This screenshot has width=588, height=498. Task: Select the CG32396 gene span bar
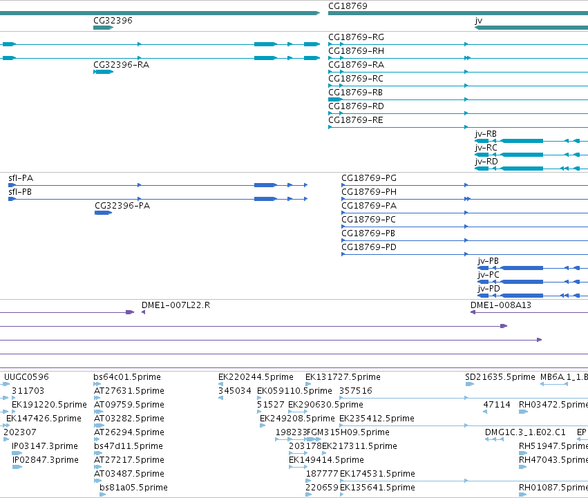click(x=103, y=28)
